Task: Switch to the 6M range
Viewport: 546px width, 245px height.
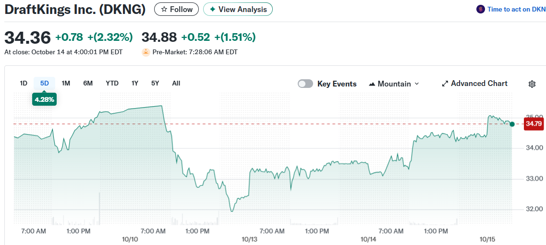Action: point(88,83)
